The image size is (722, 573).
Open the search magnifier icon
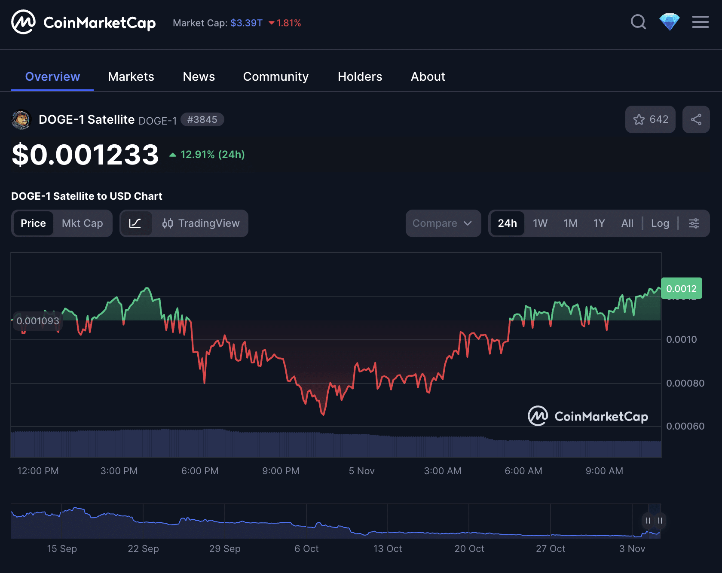639,22
